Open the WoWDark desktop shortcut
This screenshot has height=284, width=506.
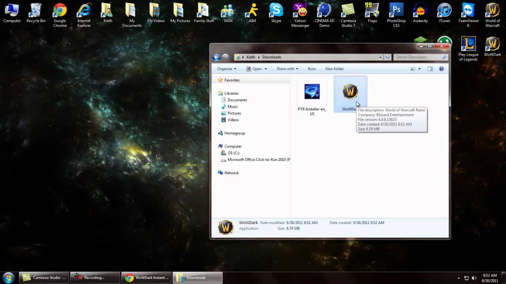(493, 47)
